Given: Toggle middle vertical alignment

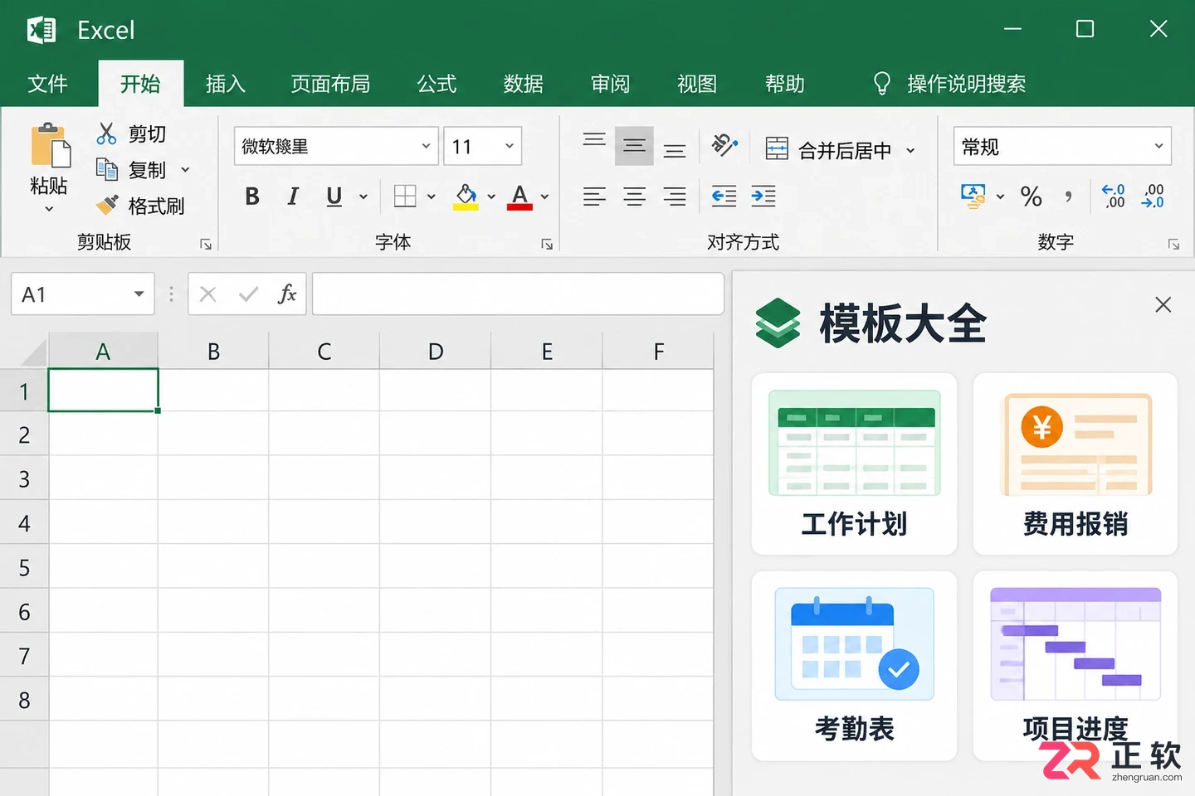Looking at the screenshot, I should point(634,146).
